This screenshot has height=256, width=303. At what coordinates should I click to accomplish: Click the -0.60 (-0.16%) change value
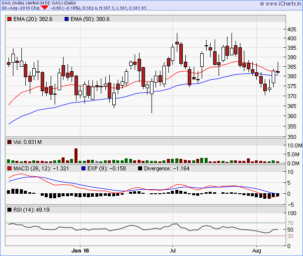66,8
